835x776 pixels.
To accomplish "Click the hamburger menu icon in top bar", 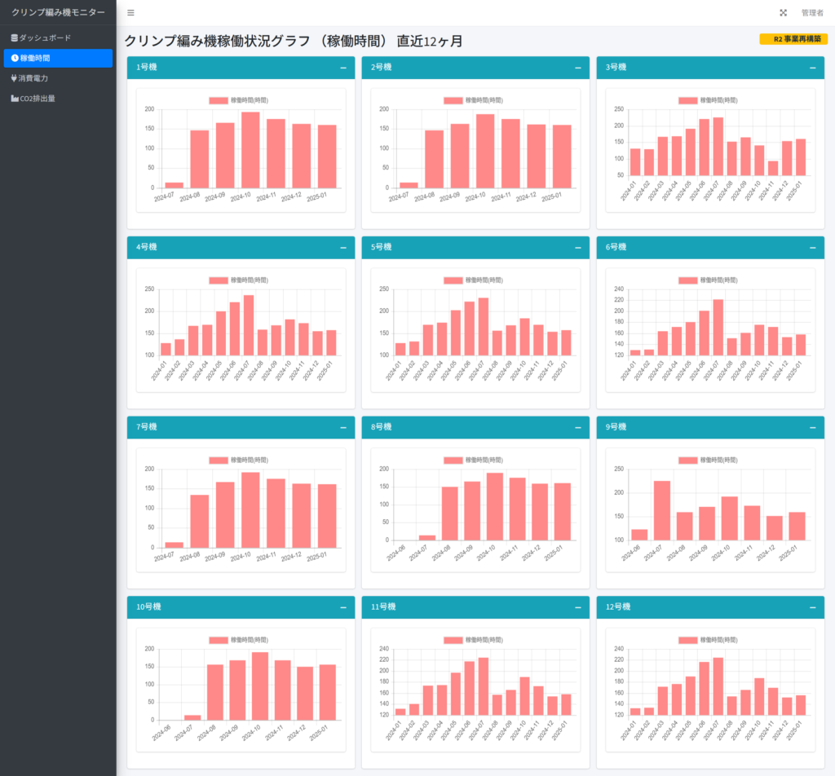I will [x=130, y=13].
